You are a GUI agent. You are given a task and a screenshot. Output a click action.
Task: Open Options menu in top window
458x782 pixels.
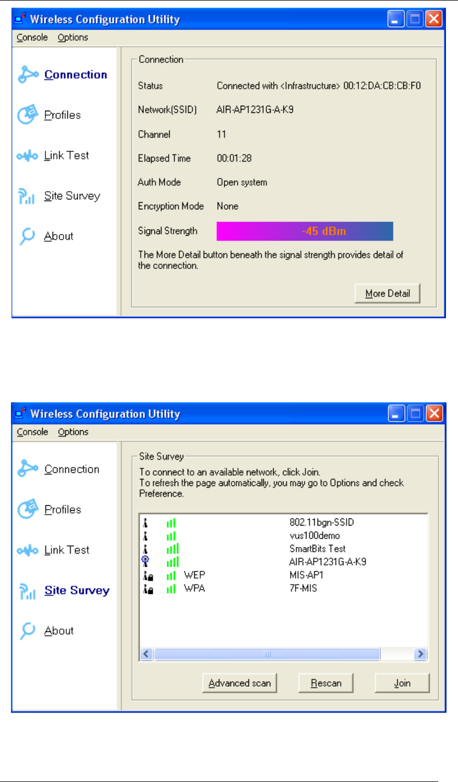(73, 37)
